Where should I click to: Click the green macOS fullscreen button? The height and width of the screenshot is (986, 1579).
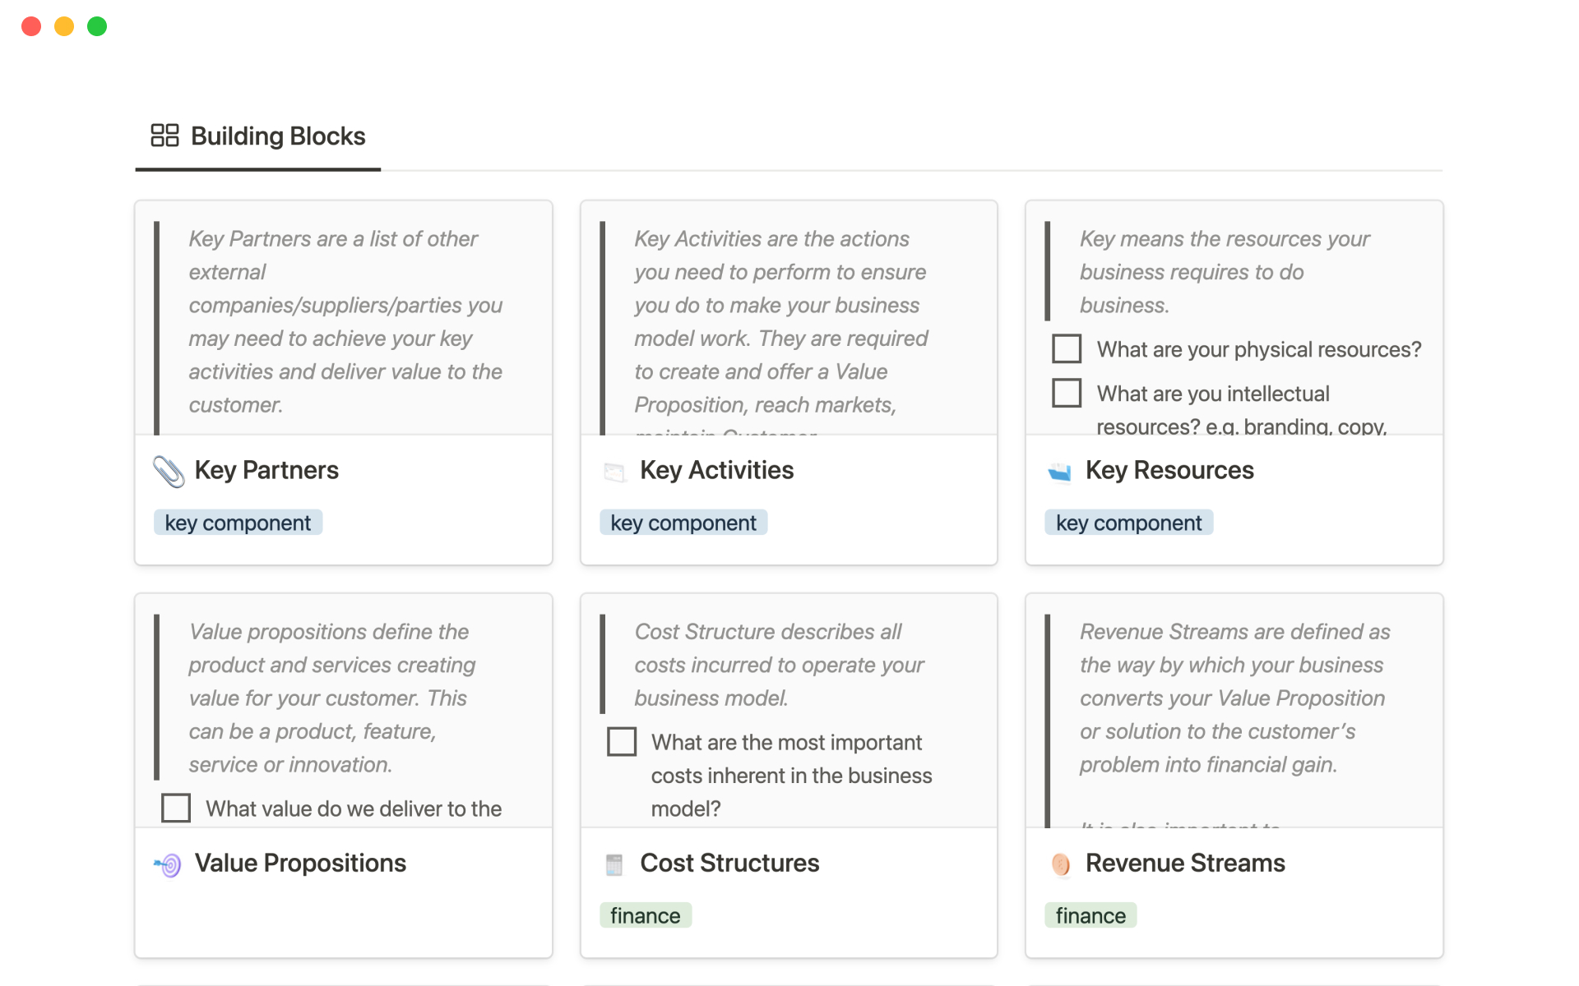(97, 26)
